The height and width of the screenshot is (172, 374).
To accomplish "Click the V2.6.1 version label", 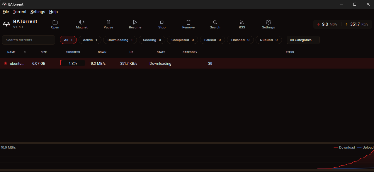I will [x=18, y=27].
